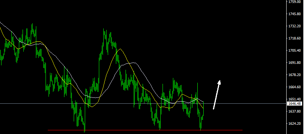Click the 1624.20 price scale label
Image resolution: width=304 pixels, height=134 pixels.
(294, 124)
